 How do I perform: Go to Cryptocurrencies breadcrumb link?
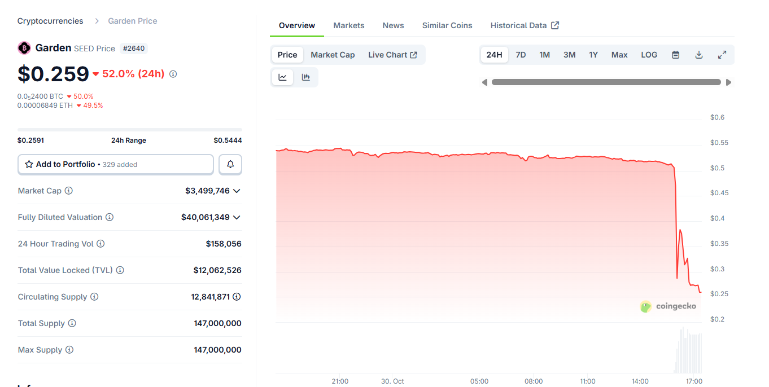50,21
